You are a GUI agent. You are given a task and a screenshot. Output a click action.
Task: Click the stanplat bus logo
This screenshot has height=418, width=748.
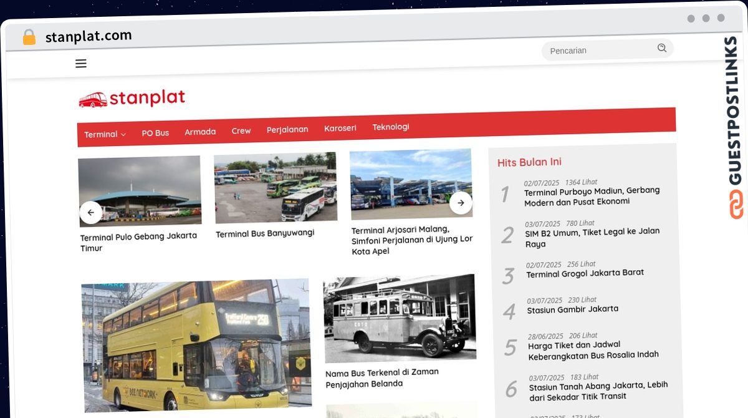[132, 99]
